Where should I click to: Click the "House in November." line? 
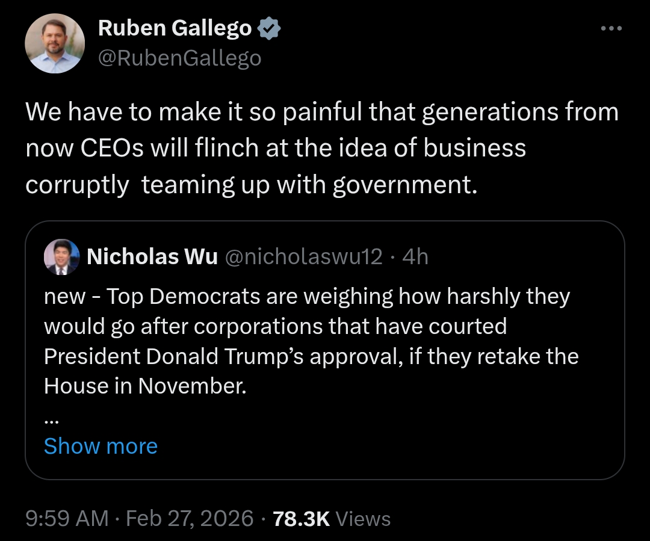point(145,386)
